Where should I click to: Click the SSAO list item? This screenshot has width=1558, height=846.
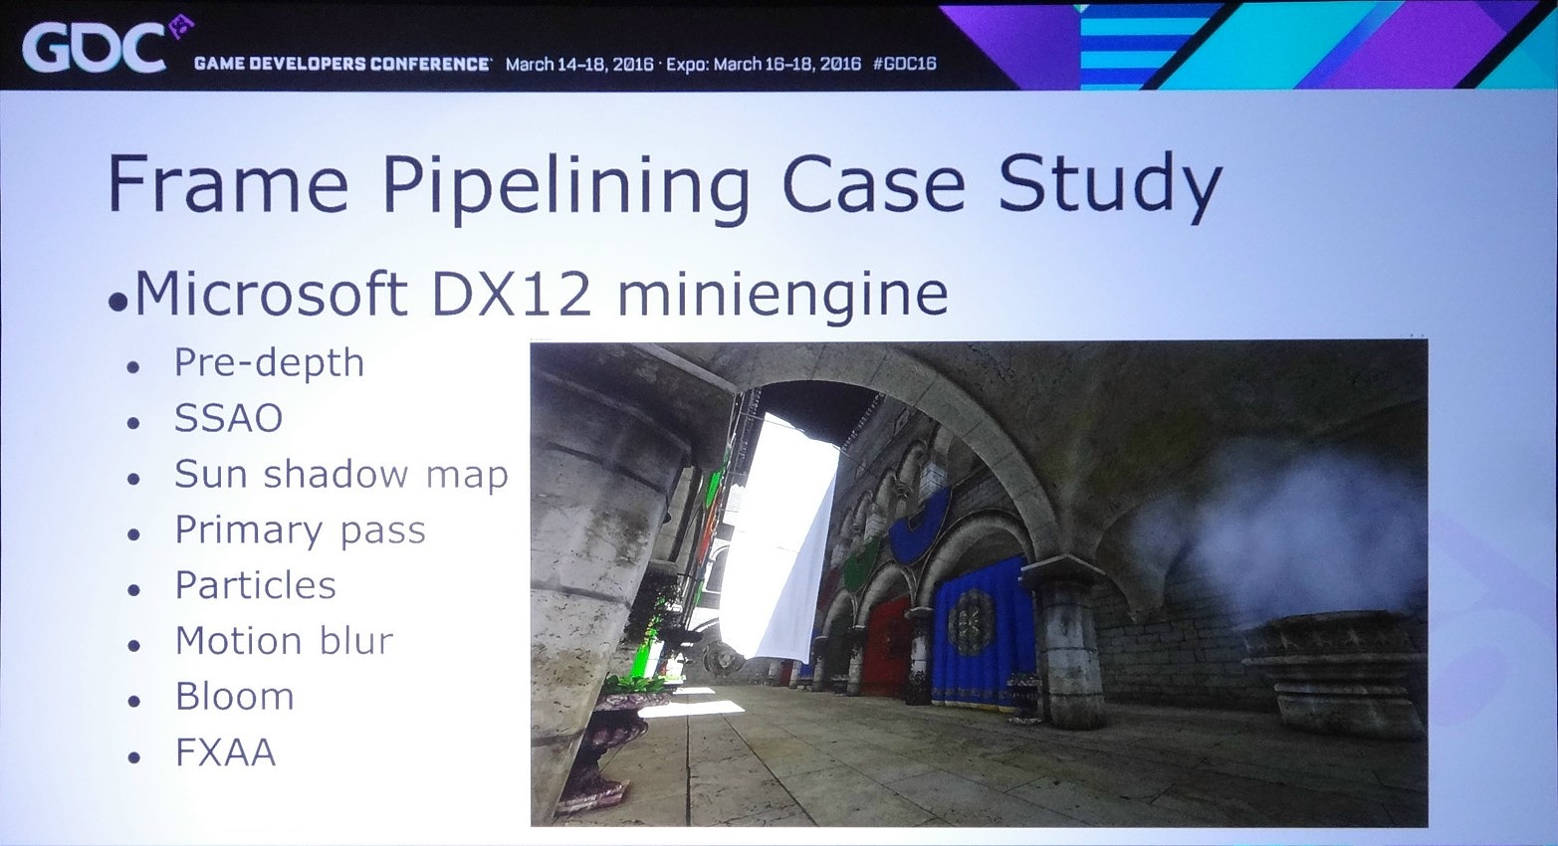coord(229,419)
